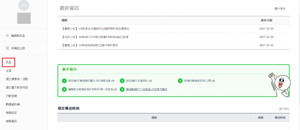Click green step 3 circle in 新手指引
Image resolution: width=300 pixels, height=130 pixels.
180,81
